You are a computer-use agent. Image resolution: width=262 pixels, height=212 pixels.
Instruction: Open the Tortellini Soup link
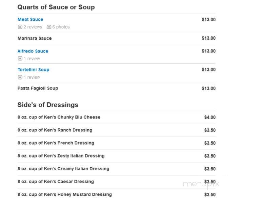(34, 70)
